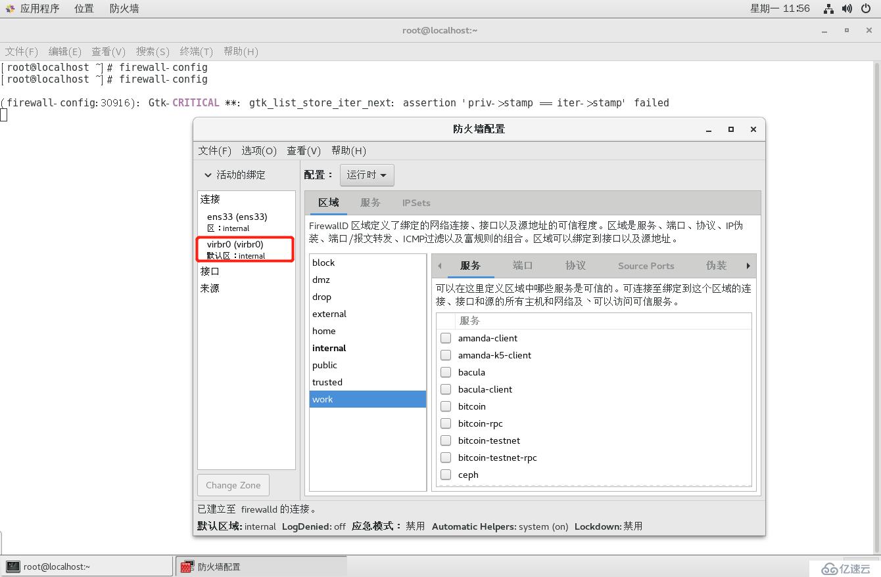Tick the bitcoin-rpc service checkbox
Screen dimensions: 881x577
tap(446, 423)
